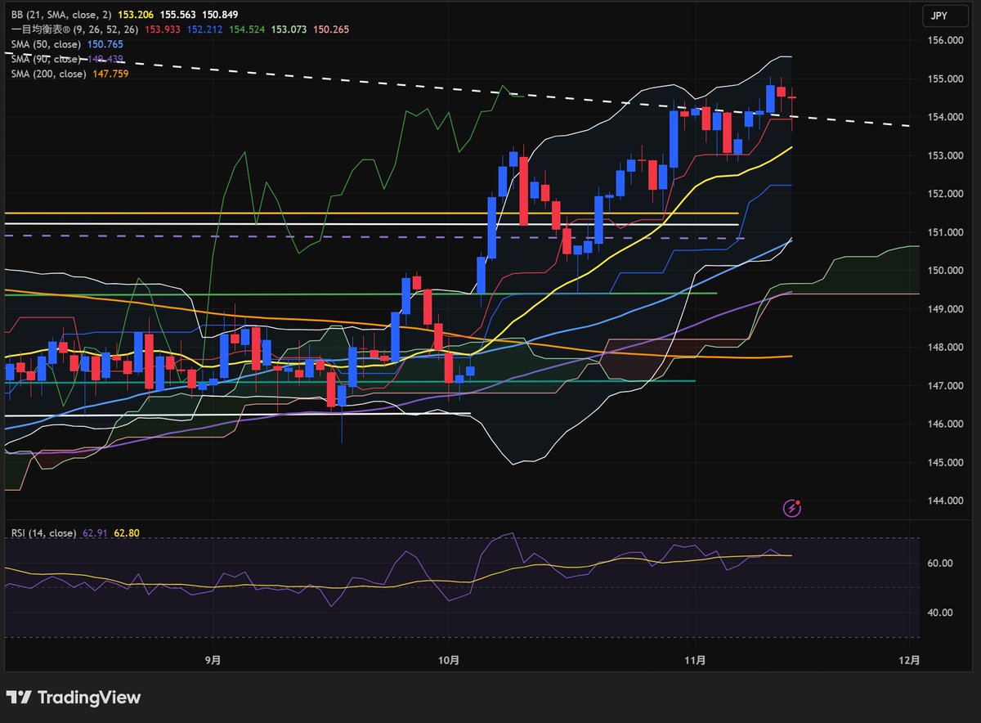Viewport: 981px width, 723px height.
Task: Click the RSI average value 62.80
Action: pos(126,533)
